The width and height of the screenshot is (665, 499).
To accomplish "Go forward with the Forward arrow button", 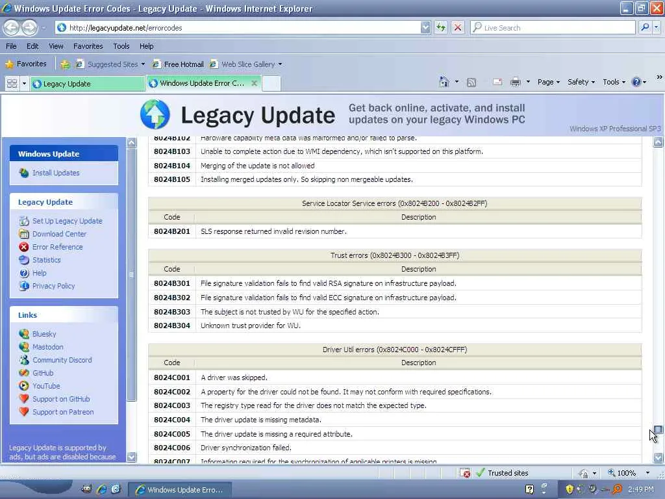I will 29,27.
